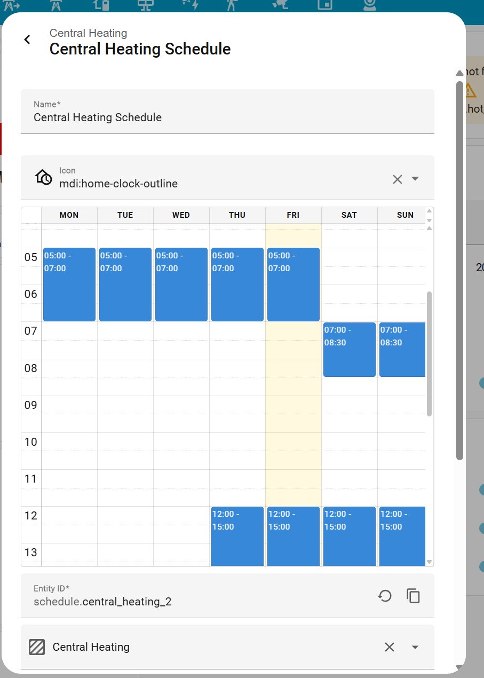
Task: Click the calendar's vertical scrollbar thumb
Action: [x=430, y=352]
